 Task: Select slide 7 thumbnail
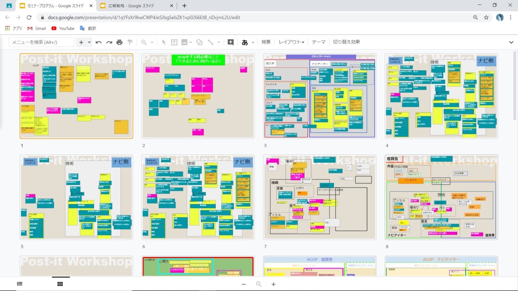320,197
